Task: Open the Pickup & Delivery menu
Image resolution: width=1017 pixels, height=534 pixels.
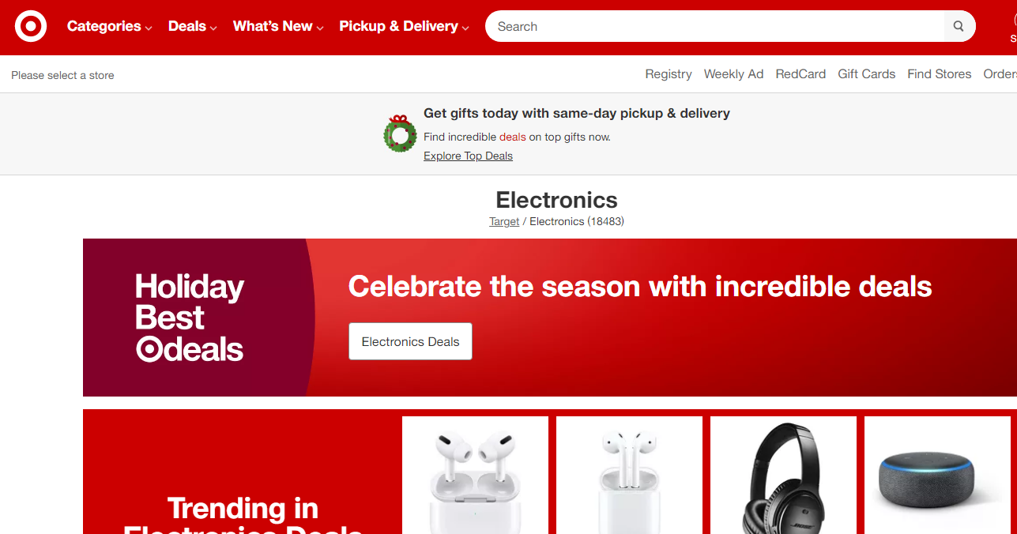Action: (405, 26)
